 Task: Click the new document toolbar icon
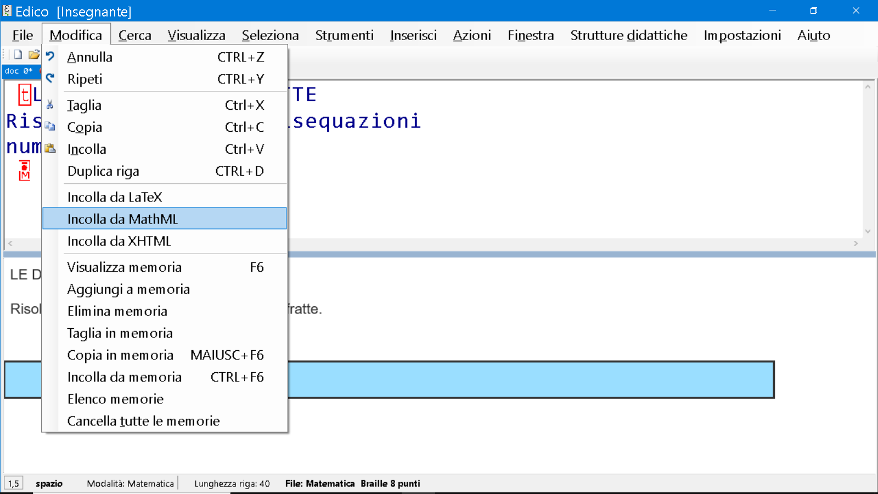click(18, 54)
